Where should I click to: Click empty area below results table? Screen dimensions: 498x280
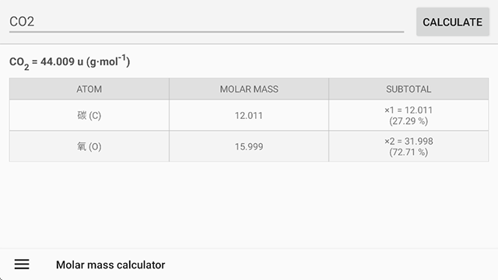[249, 205]
